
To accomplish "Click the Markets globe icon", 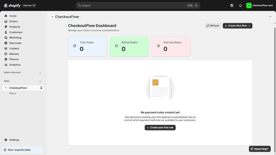I will point(6,54).
